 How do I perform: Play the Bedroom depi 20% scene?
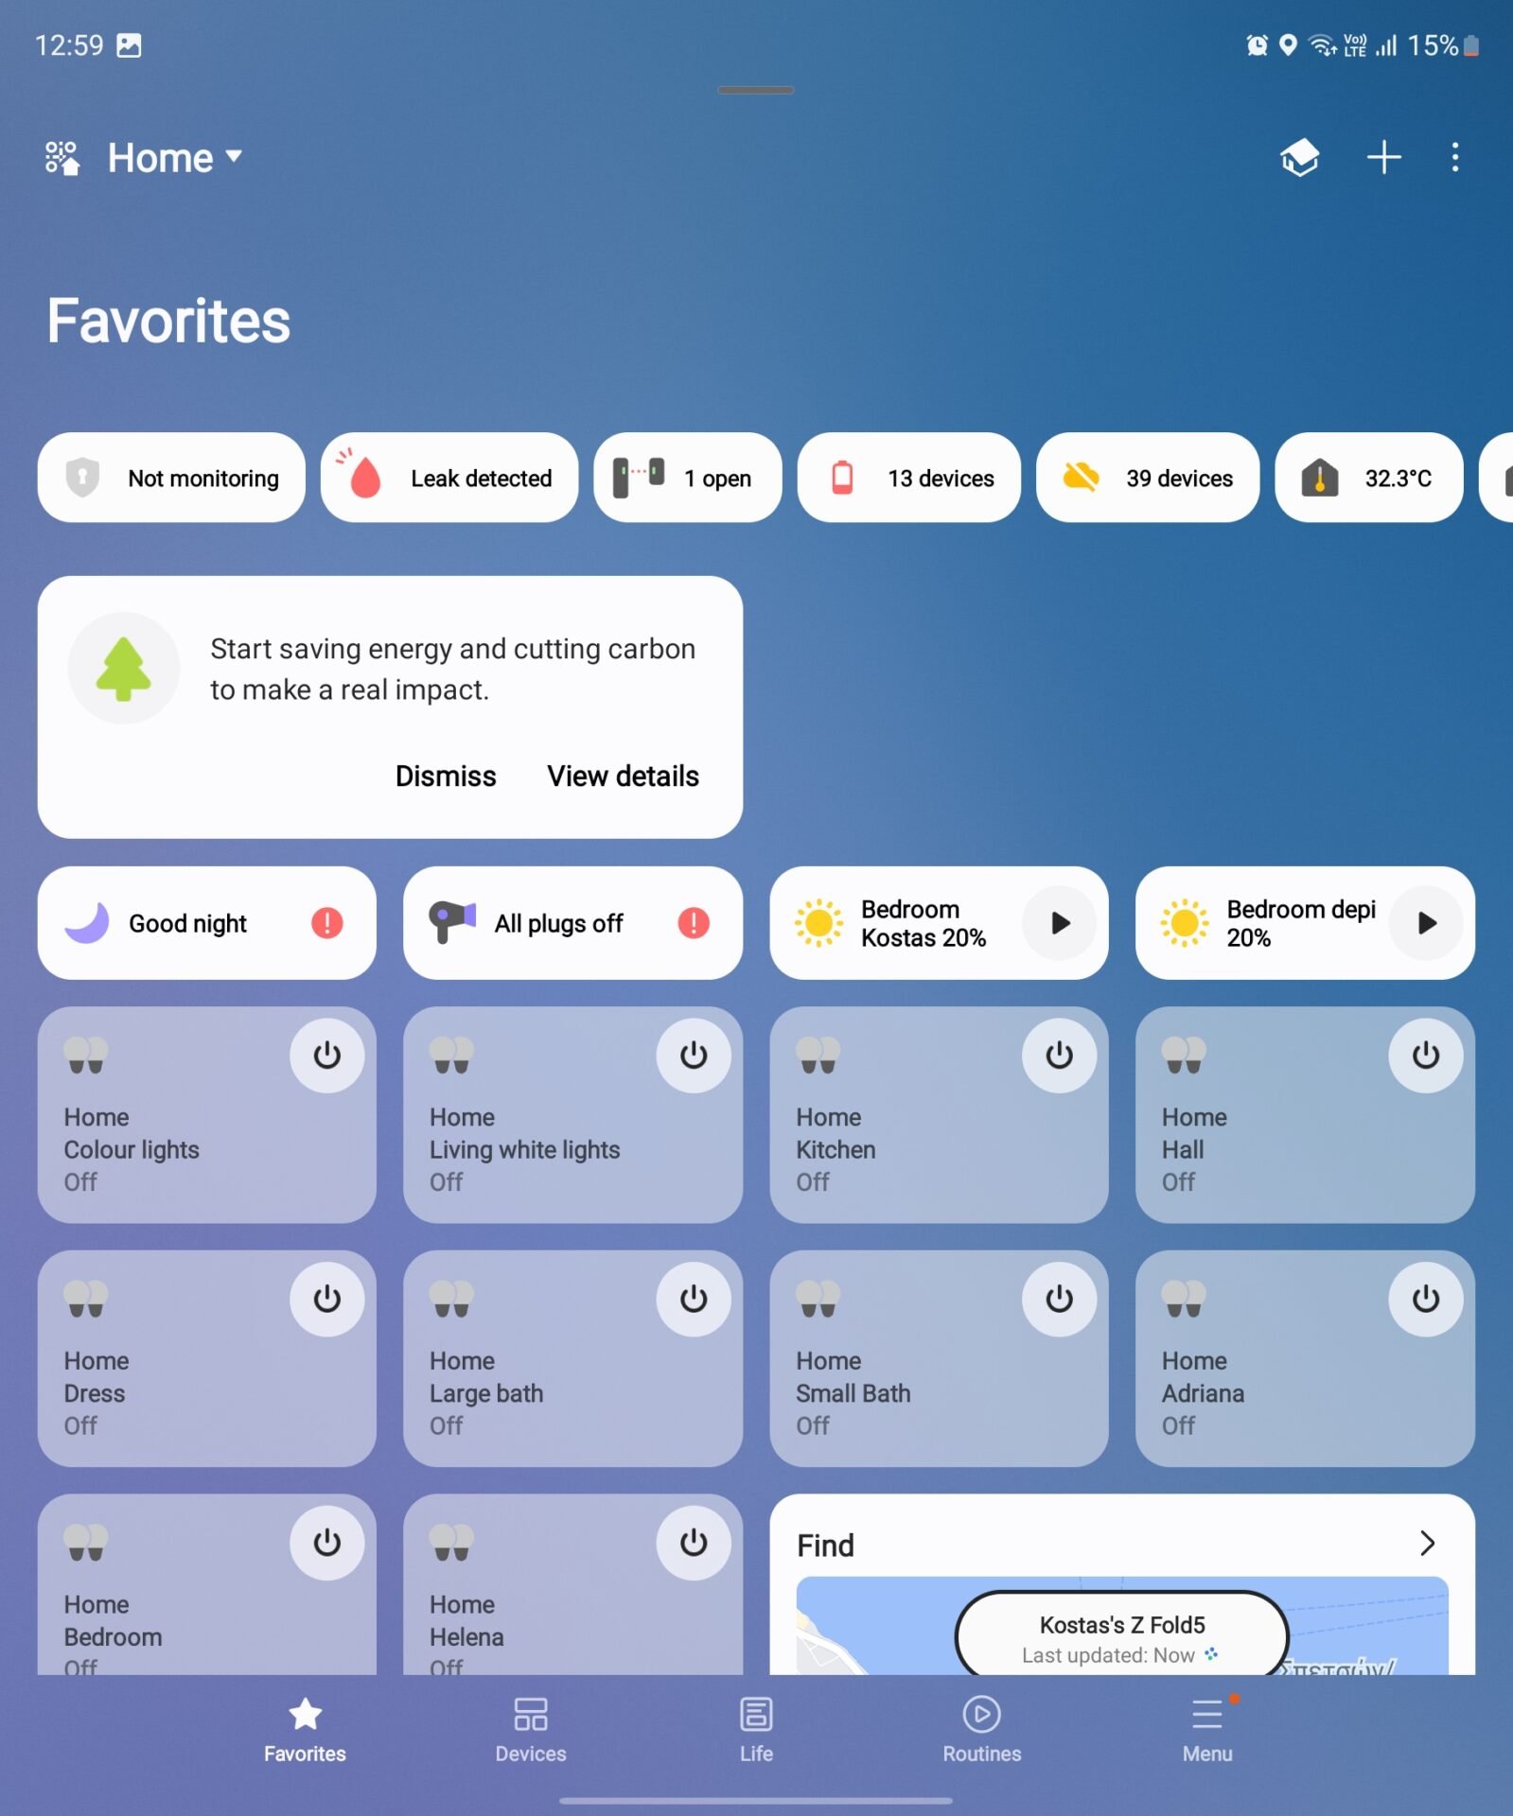coord(1426,923)
